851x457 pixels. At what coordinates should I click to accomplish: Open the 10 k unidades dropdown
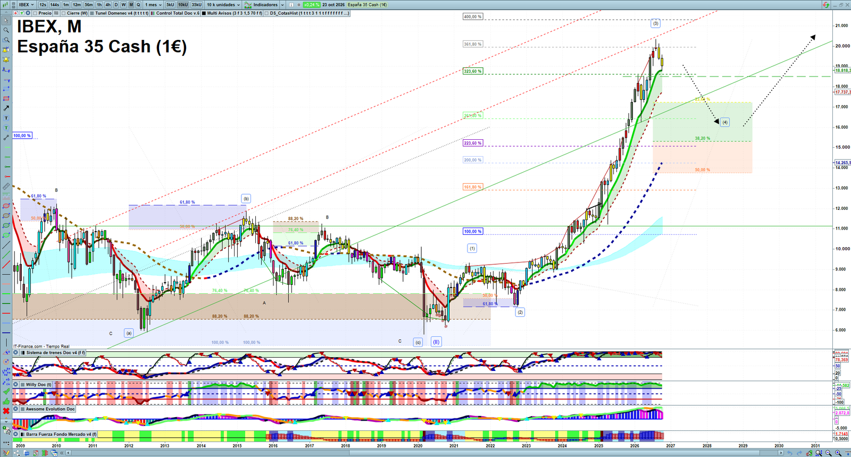223,5
